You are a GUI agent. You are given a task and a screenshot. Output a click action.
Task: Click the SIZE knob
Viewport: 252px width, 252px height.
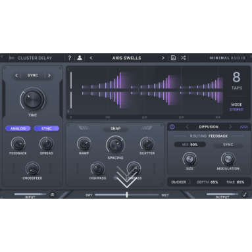189,159
